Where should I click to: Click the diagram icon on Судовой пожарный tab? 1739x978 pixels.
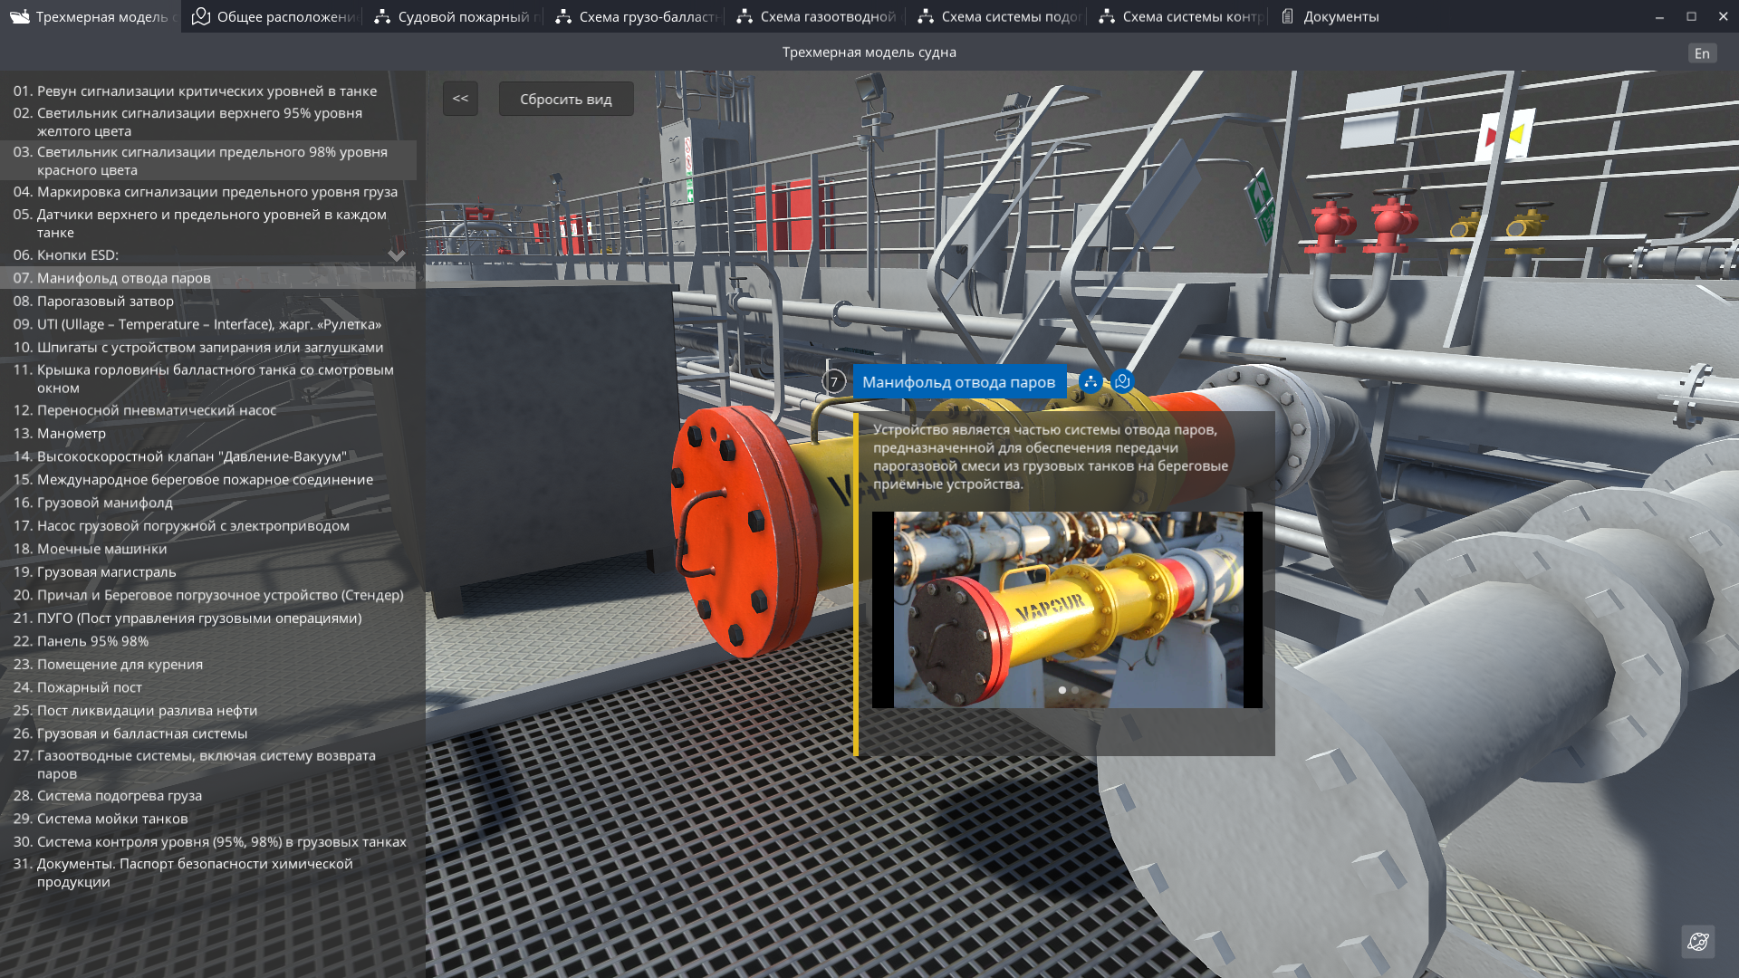382,16
